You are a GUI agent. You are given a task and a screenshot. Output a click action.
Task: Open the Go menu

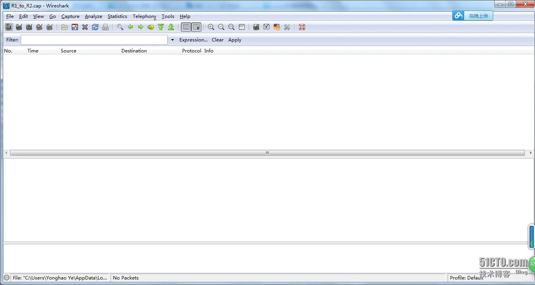pyautogui.click(x=52, y=16)
